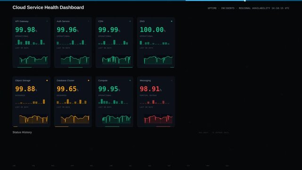Click the Messaging red sparkline chart
This screenshot has width=302, height=170.
point(158,119)
